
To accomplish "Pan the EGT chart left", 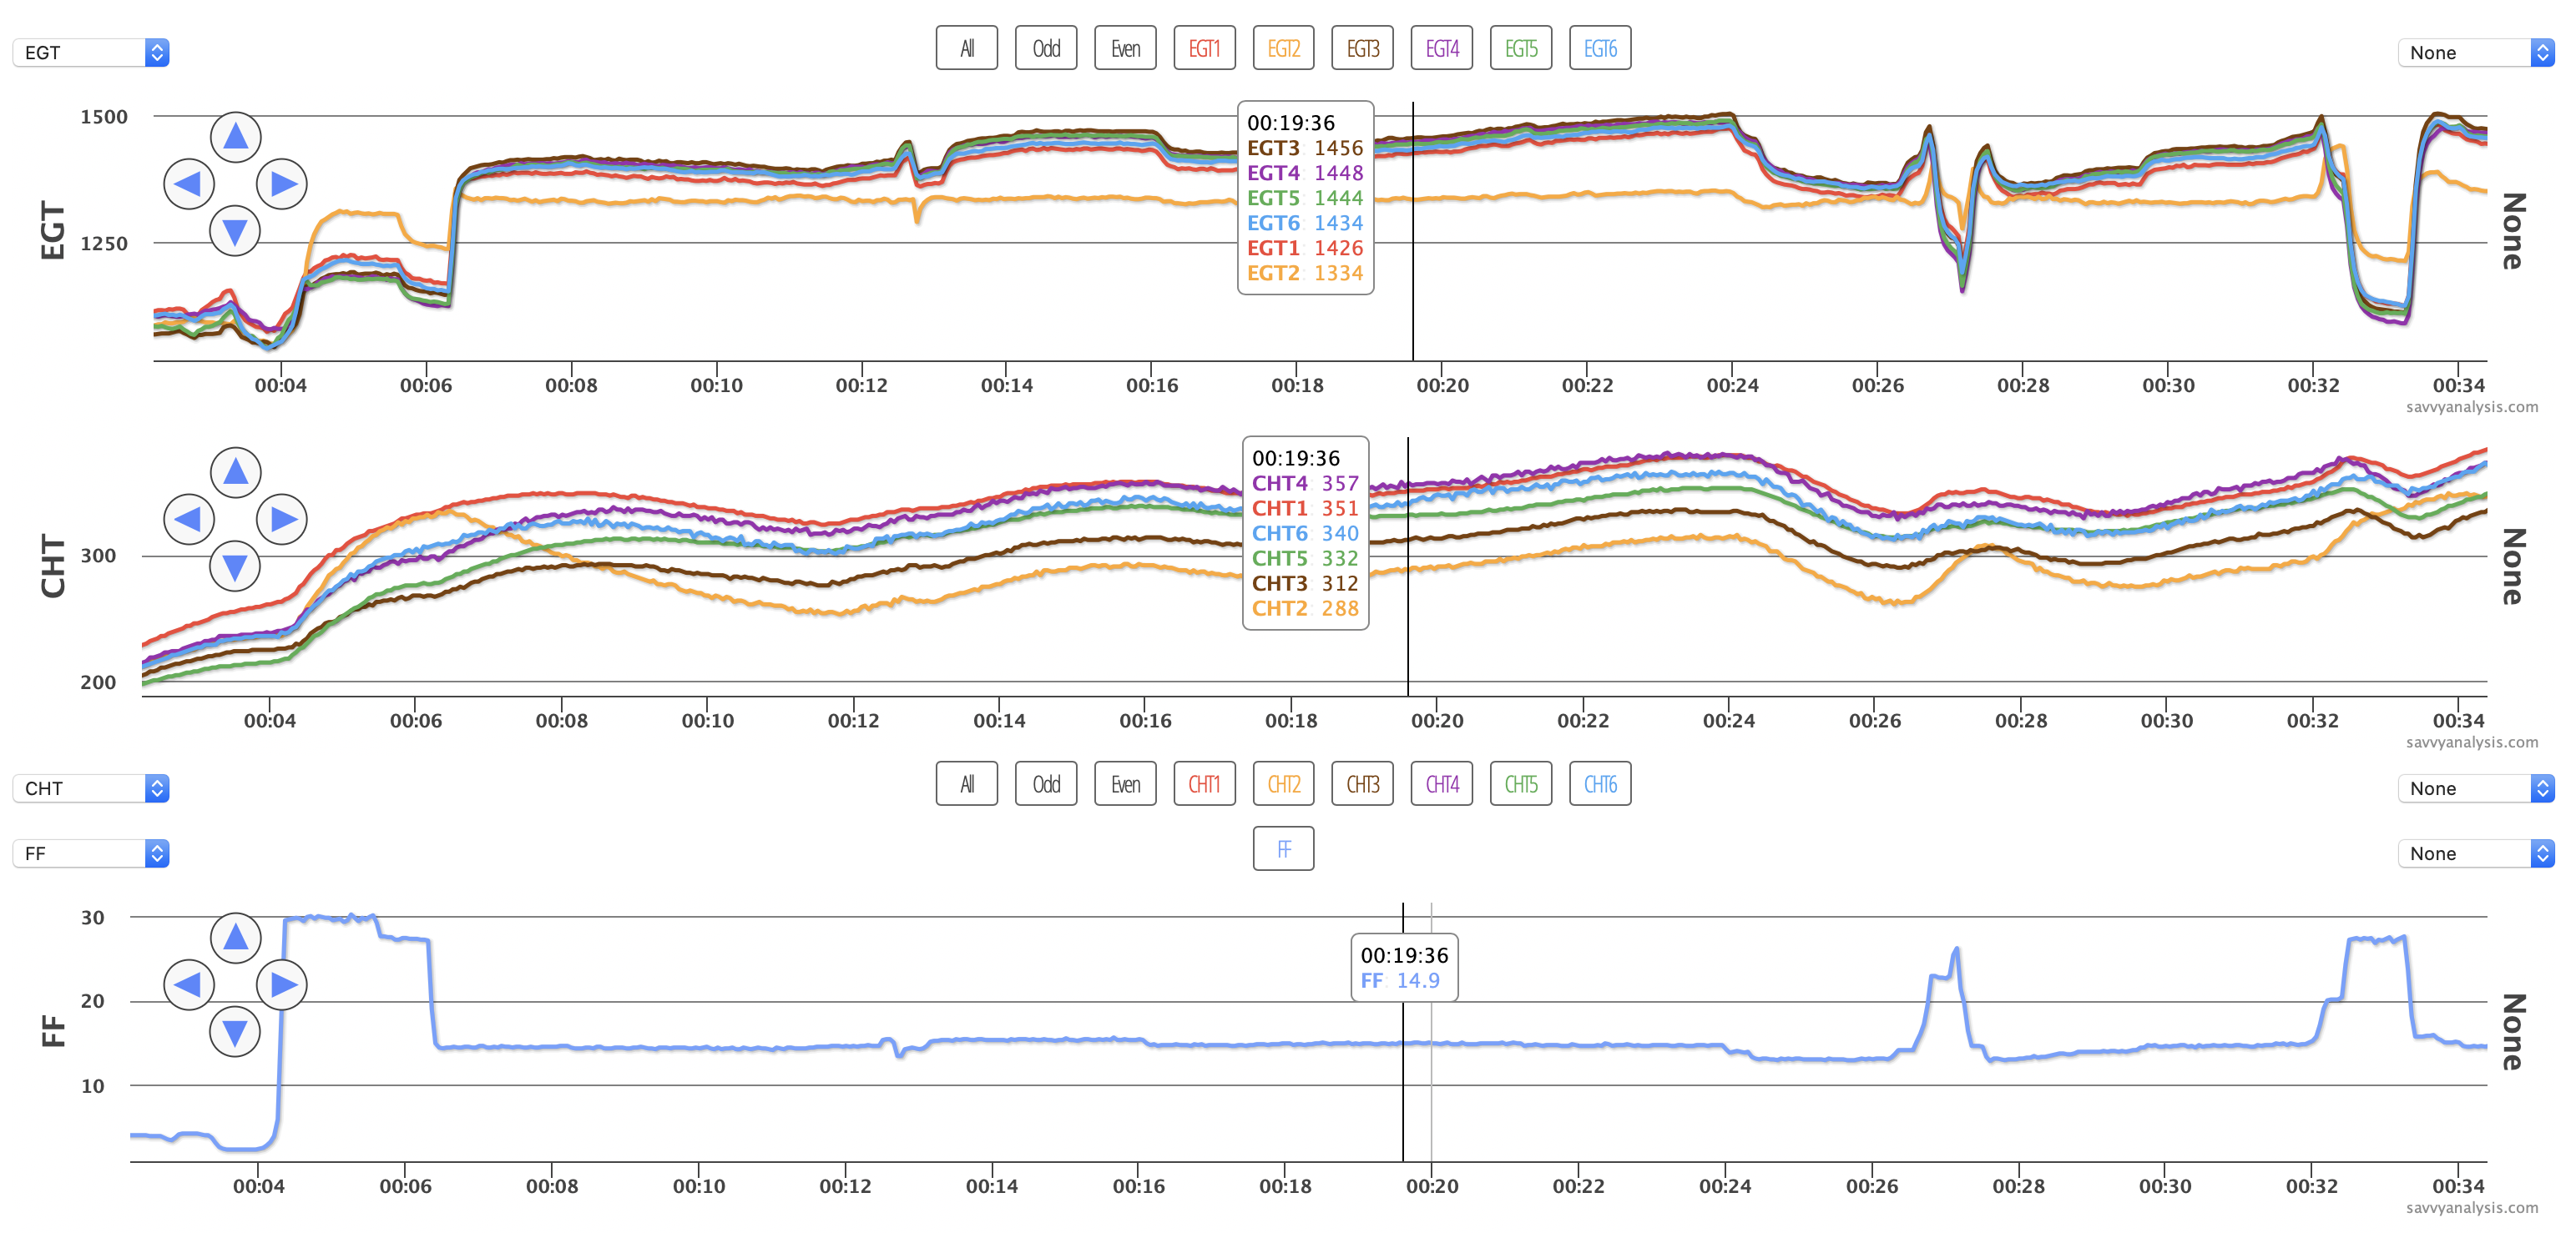I will tap(188, 184).
